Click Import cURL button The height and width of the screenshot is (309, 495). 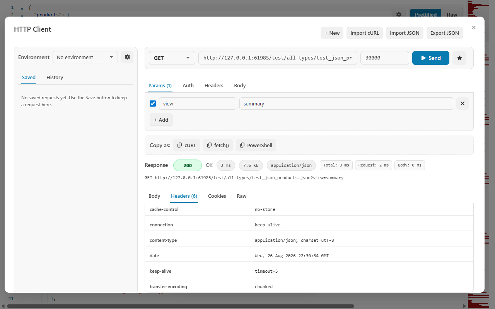click(x=365, y=33)
